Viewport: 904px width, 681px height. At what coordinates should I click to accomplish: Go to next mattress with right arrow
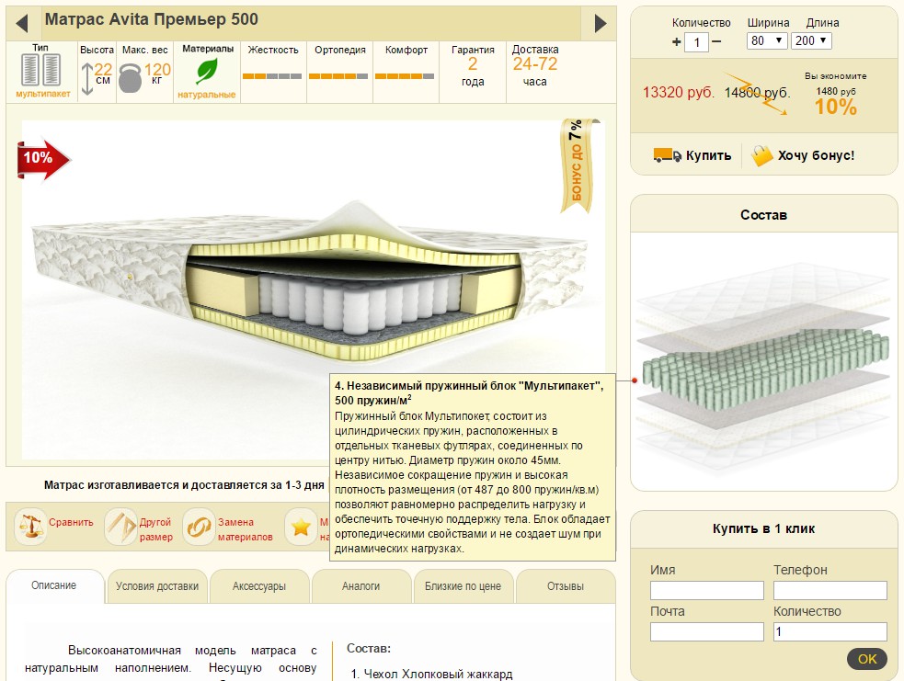[601, 23]
